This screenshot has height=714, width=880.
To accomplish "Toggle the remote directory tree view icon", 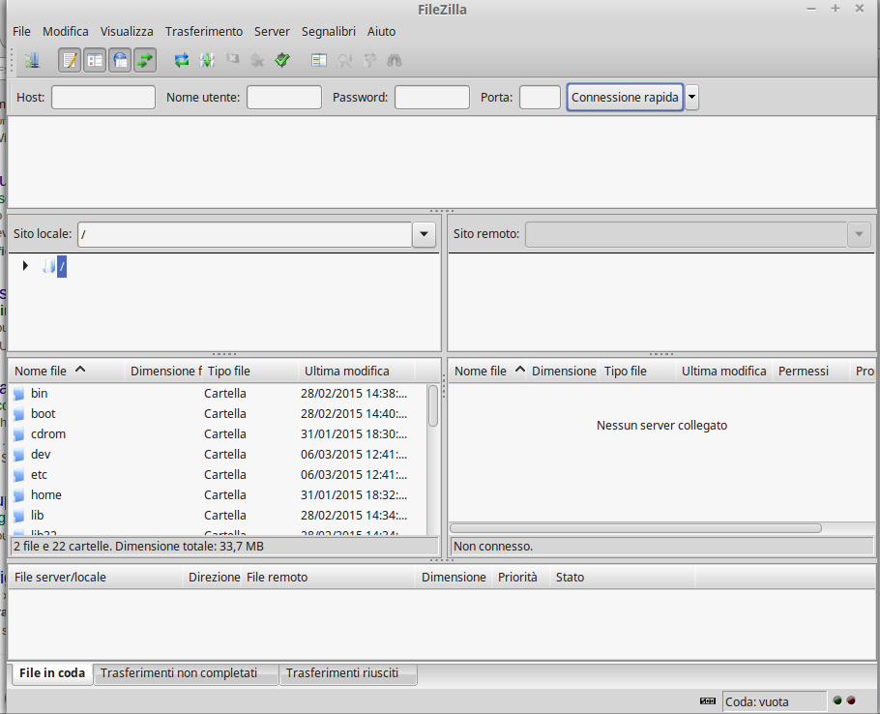I will tap(120, 60).
